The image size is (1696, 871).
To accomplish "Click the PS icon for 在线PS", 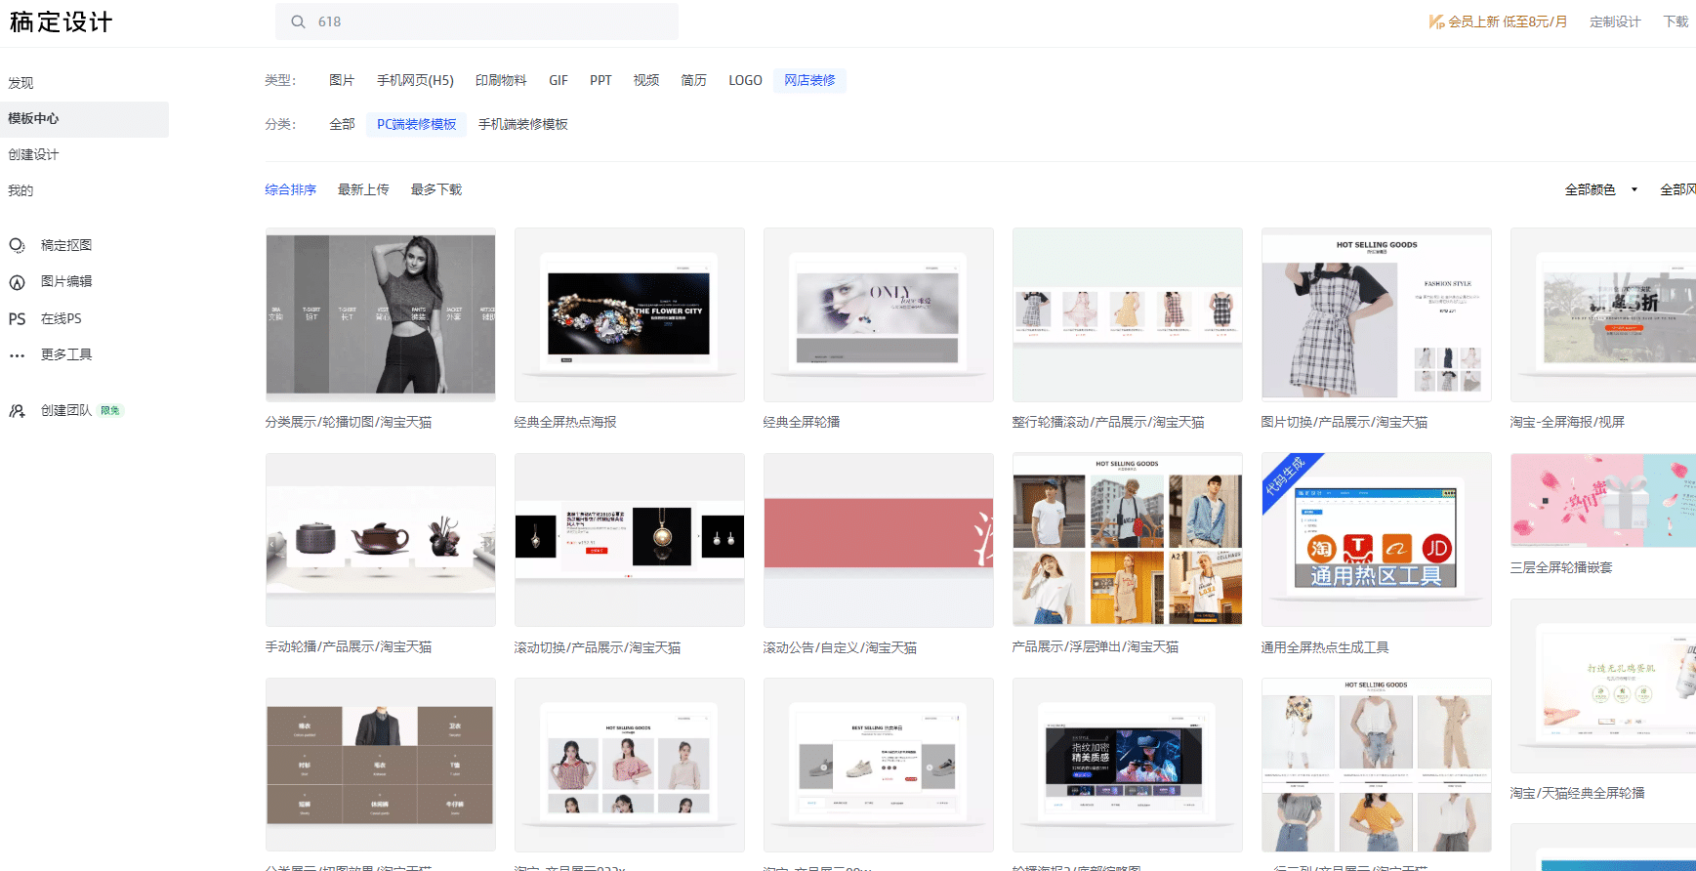I will [17, 318].
